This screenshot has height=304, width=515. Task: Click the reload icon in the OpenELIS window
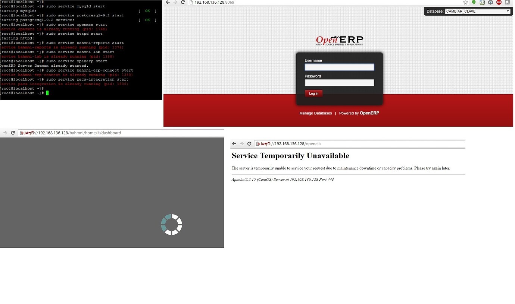tap(249, 143)
